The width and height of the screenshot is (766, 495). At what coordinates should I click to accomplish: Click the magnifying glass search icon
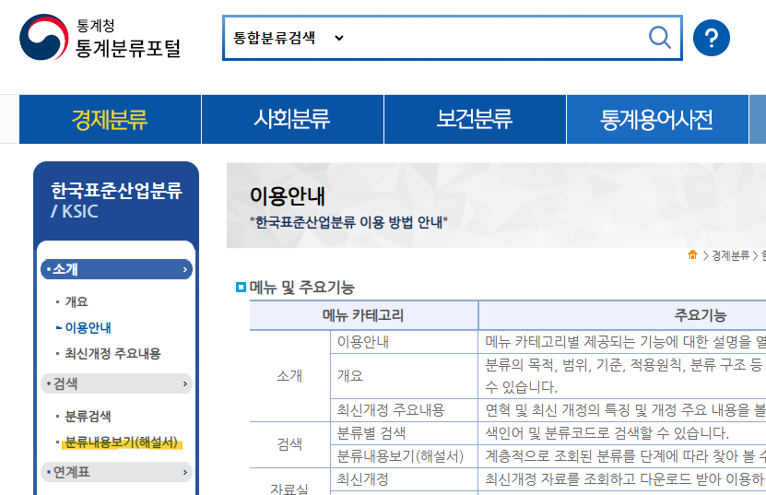click(660, 38)
